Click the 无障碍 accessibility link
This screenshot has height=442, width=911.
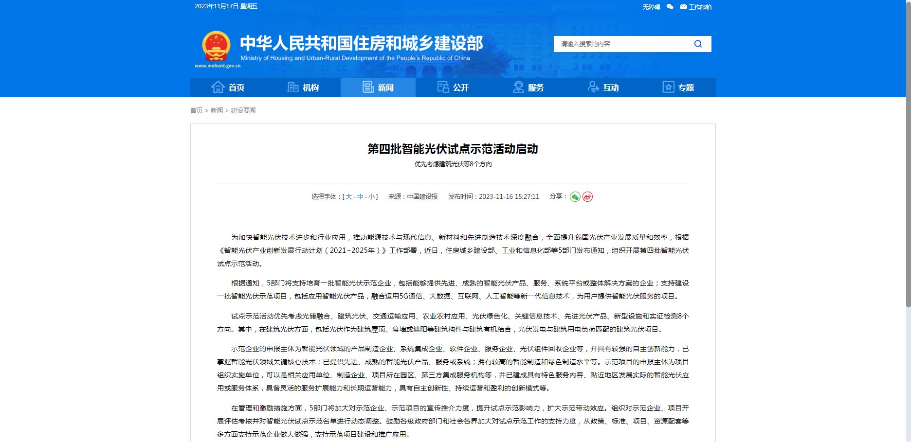[x=651, y=7]
